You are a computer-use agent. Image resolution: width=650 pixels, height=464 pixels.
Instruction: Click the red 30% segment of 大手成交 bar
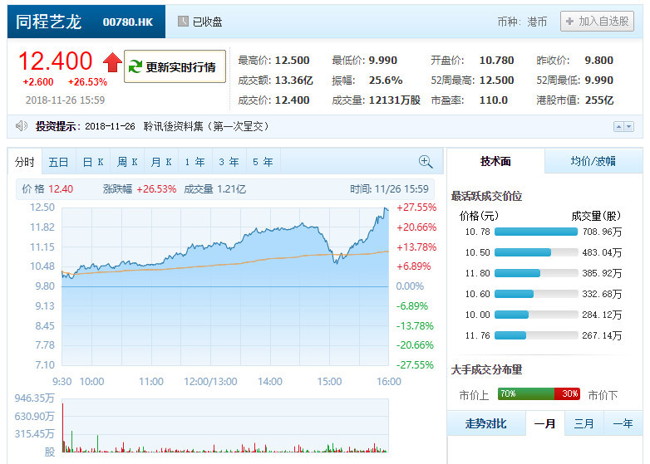click(x=568, y=393)
